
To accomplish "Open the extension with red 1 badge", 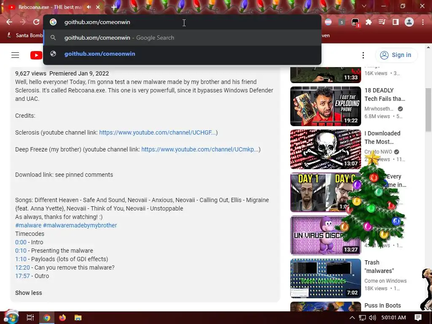I will (x=355, y=23).
